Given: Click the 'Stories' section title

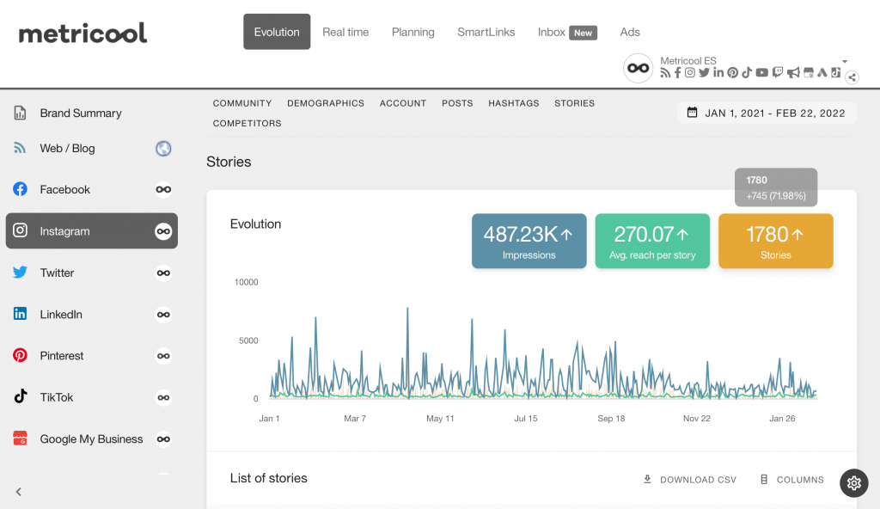Looking at the screenshot, I should click(x=229, y=162).
